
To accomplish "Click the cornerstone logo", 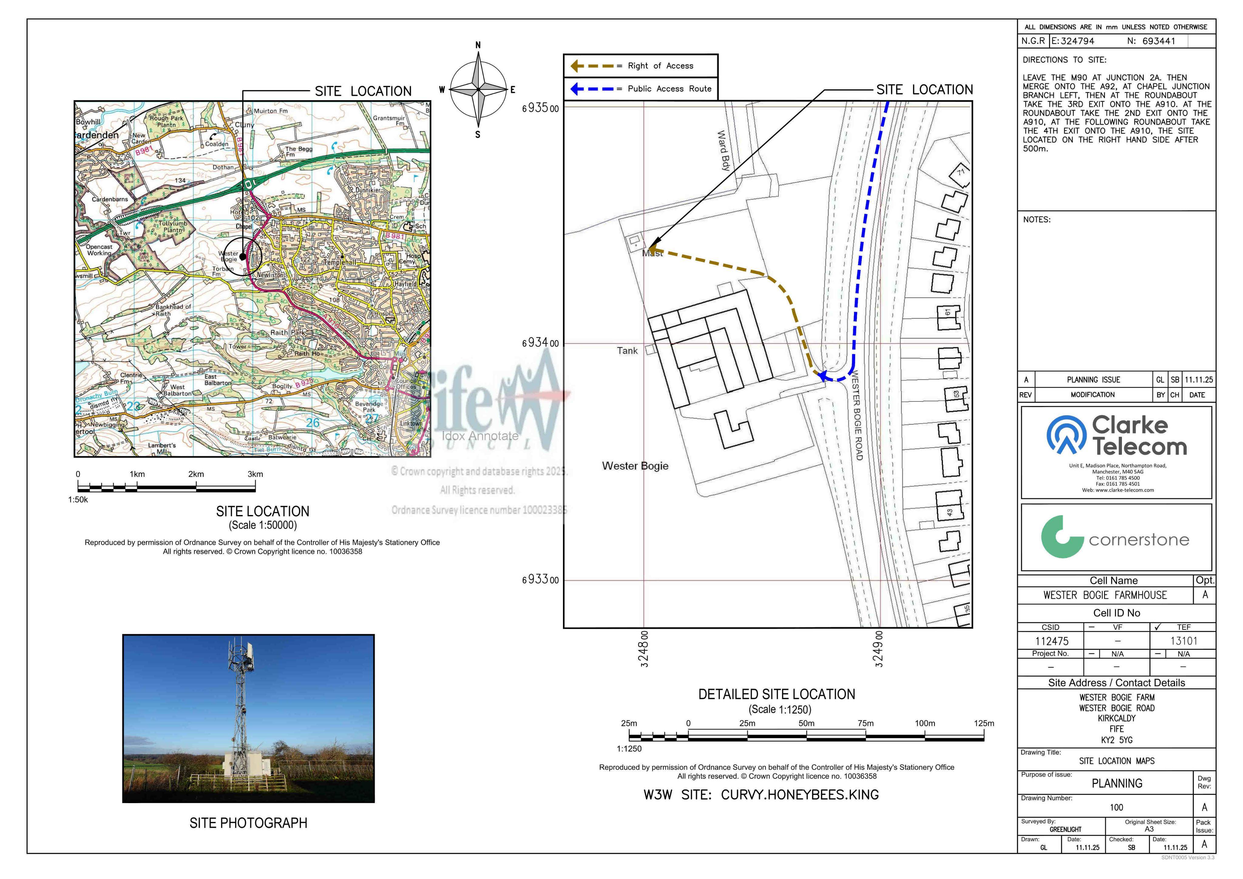I will coord(1115,536).
